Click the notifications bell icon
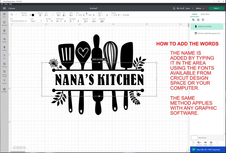Image resolution: width=226 pixels, height=153 pixels. click(174, 8)
